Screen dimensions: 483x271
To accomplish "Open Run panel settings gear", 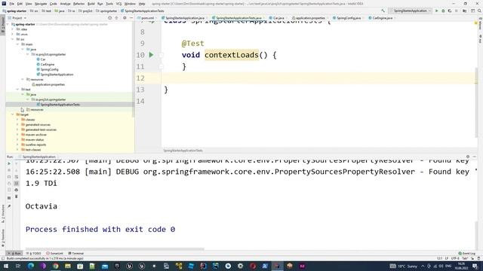I will (x=468, y=157).
